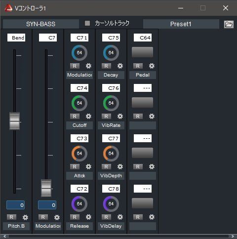This screenshot has width=237, height=239.
Task: Click the VibDepth knob showing 64
Action: (x=111, y=154)
